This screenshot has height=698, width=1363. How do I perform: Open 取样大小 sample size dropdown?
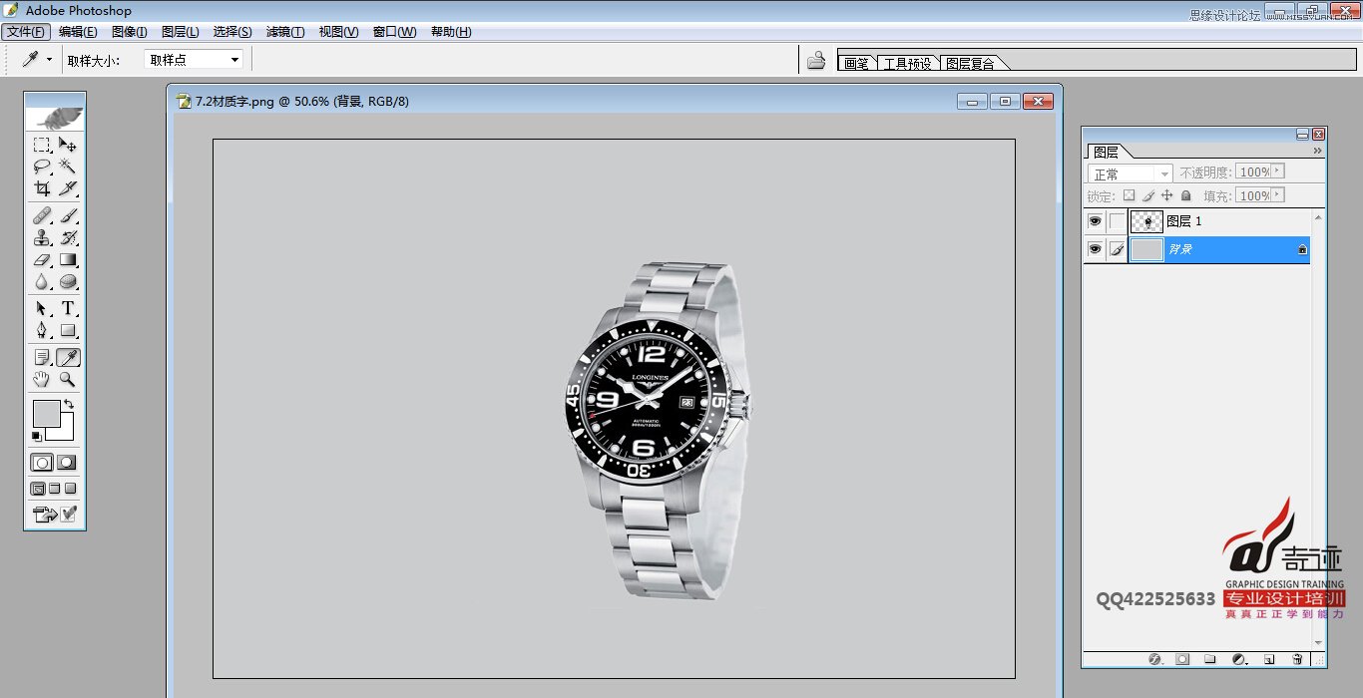pyautogui.click(x=194, y=60)
